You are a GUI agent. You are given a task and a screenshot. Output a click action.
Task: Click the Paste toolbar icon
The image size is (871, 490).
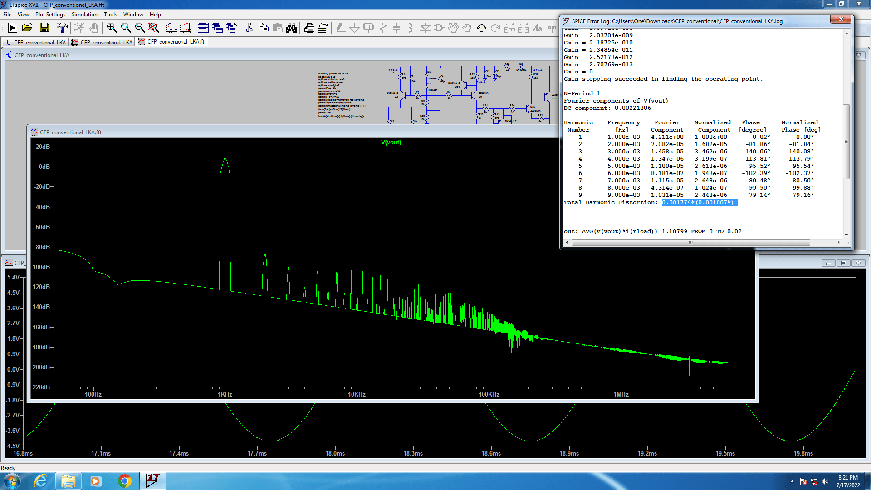277,28
